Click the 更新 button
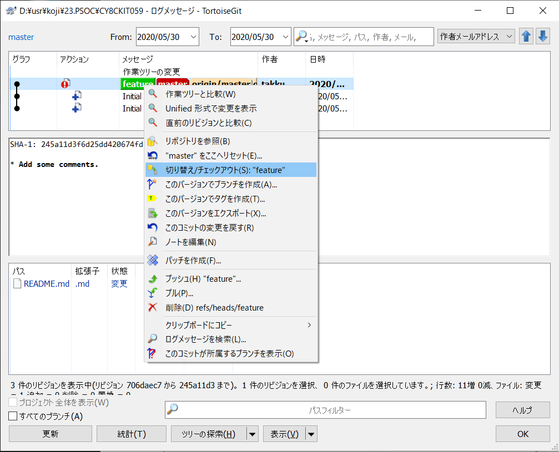Screen dimensions: 559x452 coord(51,434)
